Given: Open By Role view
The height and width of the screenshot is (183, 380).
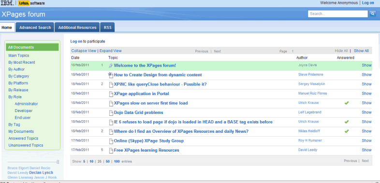Looking at the screenshot, I should pos(15,97).
